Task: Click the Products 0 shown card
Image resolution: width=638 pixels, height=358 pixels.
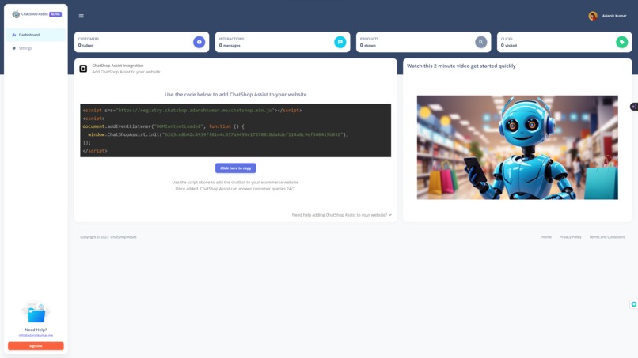Action: tap(423, 42)
